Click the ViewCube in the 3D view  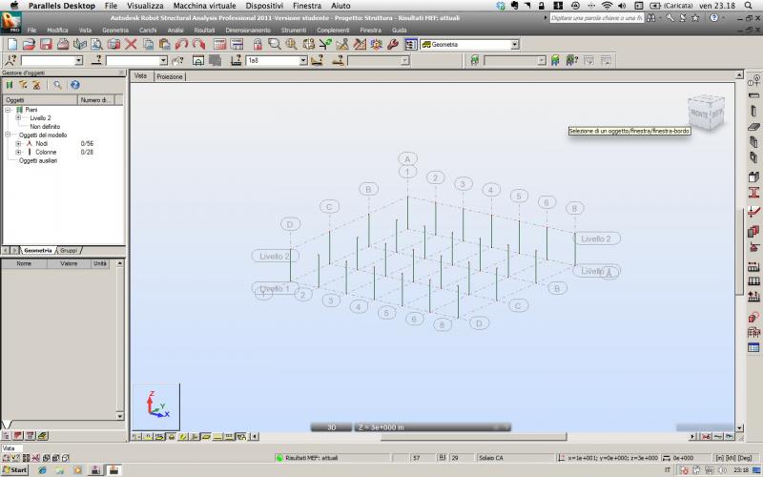706,113
